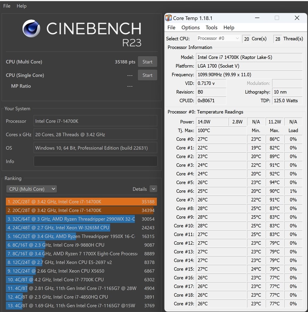308x312 pixels.
Task: Select the Xeon X5650 ranking row
Action: click(x=81, y=271)
